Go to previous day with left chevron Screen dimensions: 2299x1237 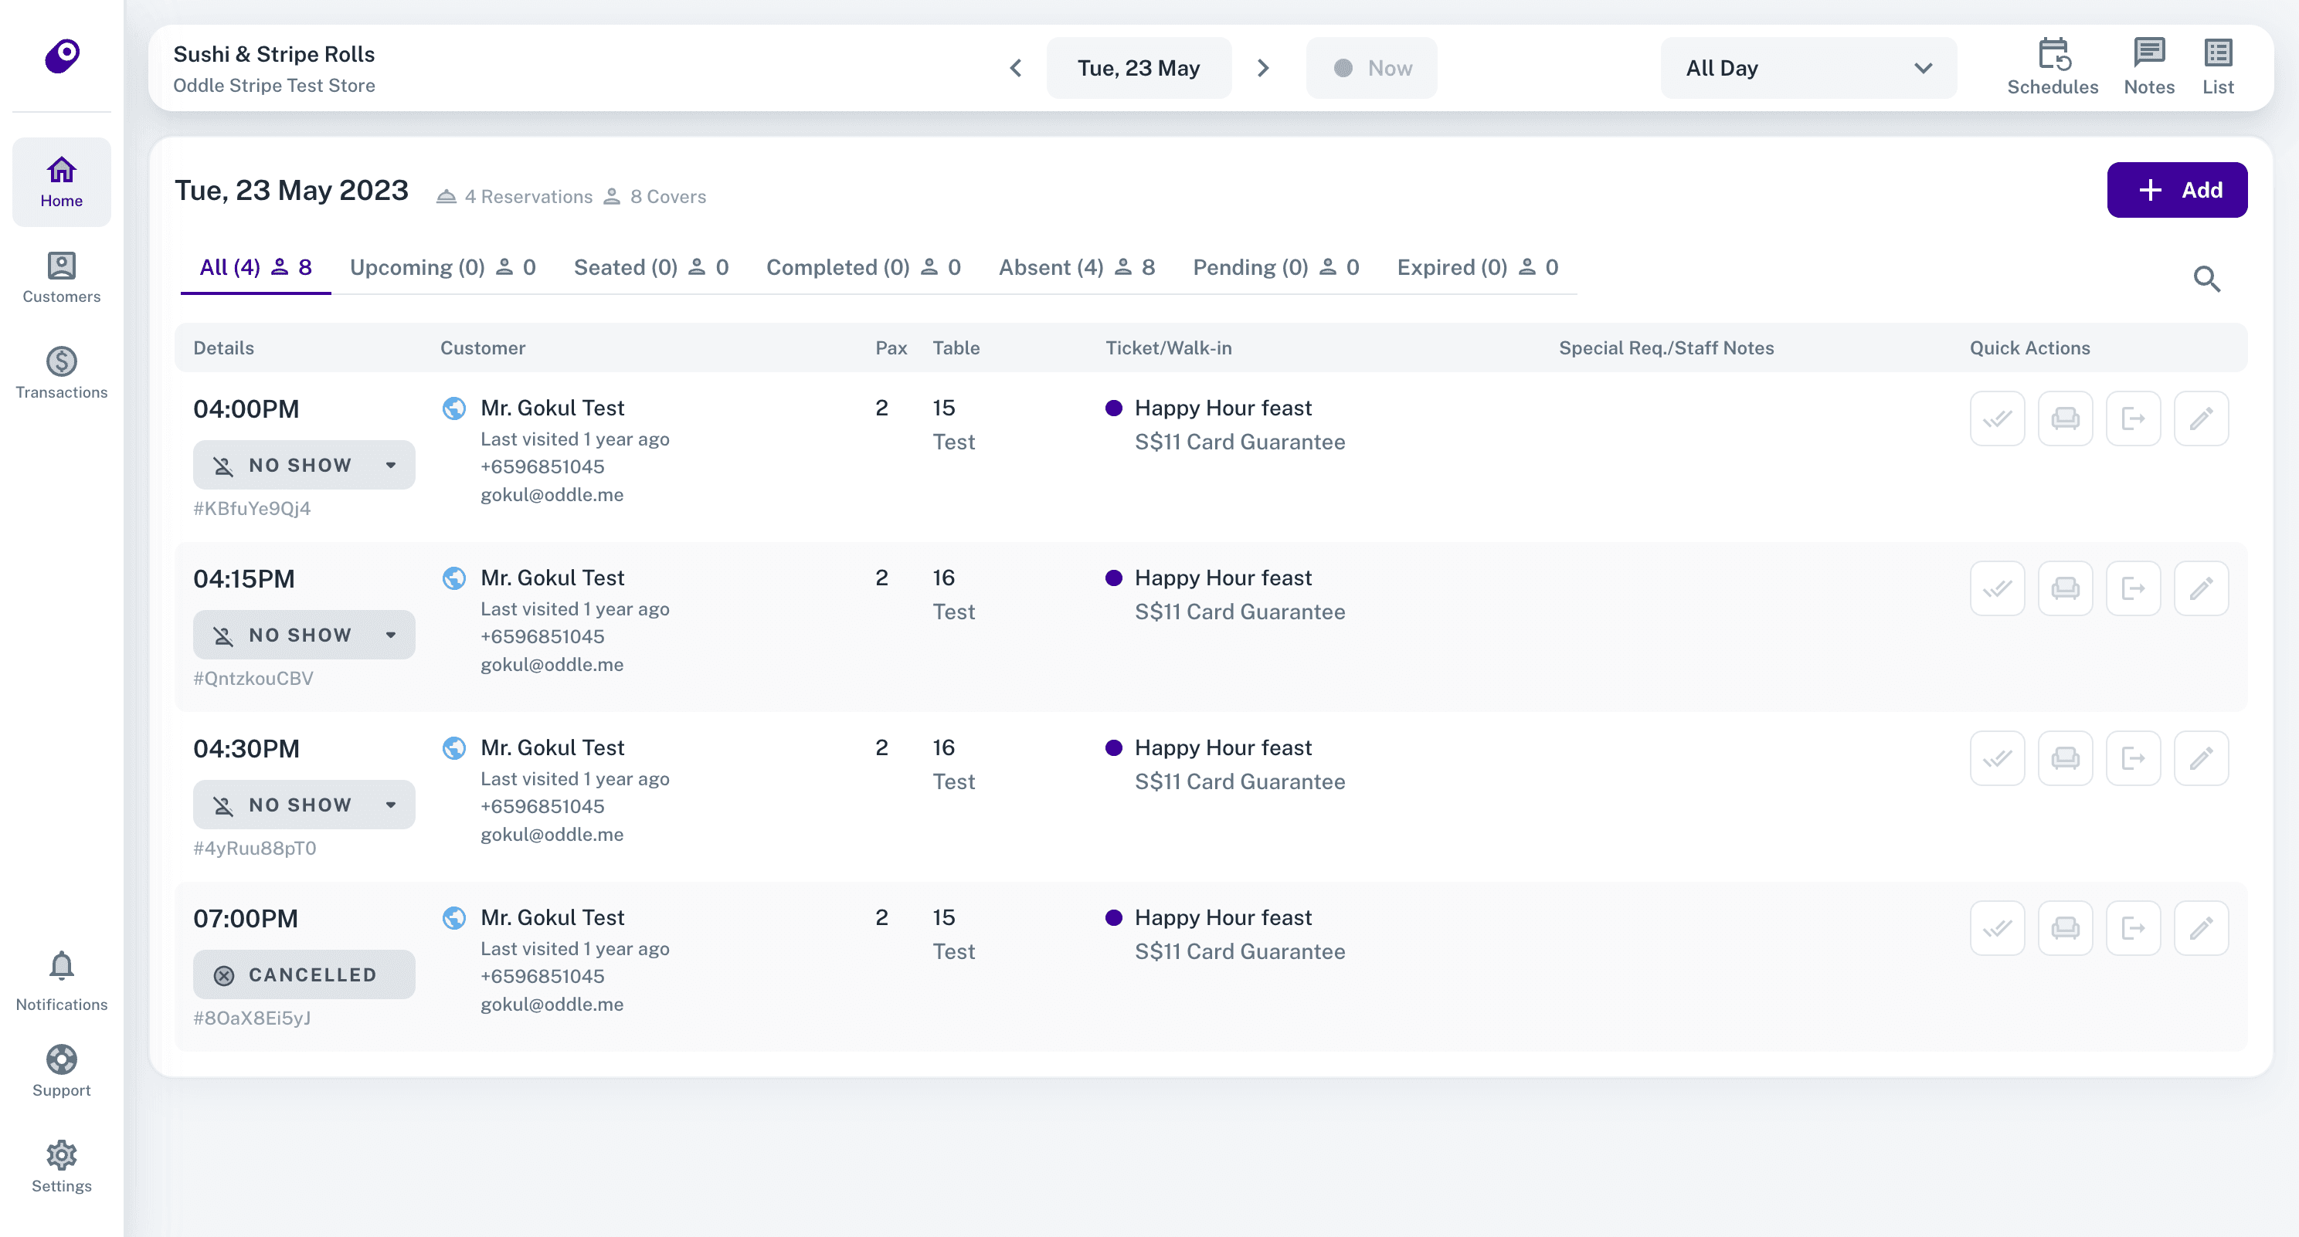click(1015, 68)
